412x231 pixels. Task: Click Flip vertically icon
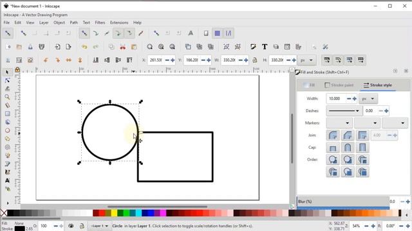80,60
